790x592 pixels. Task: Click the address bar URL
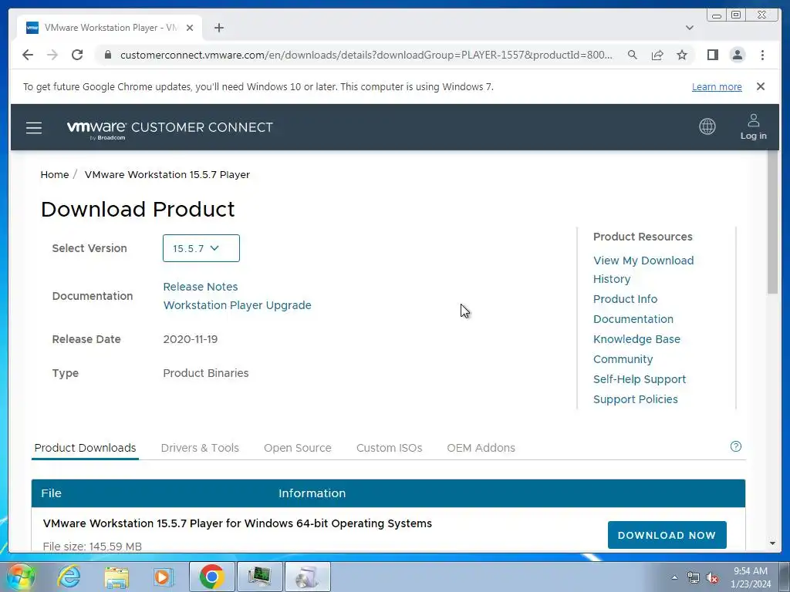coord(366,55)
